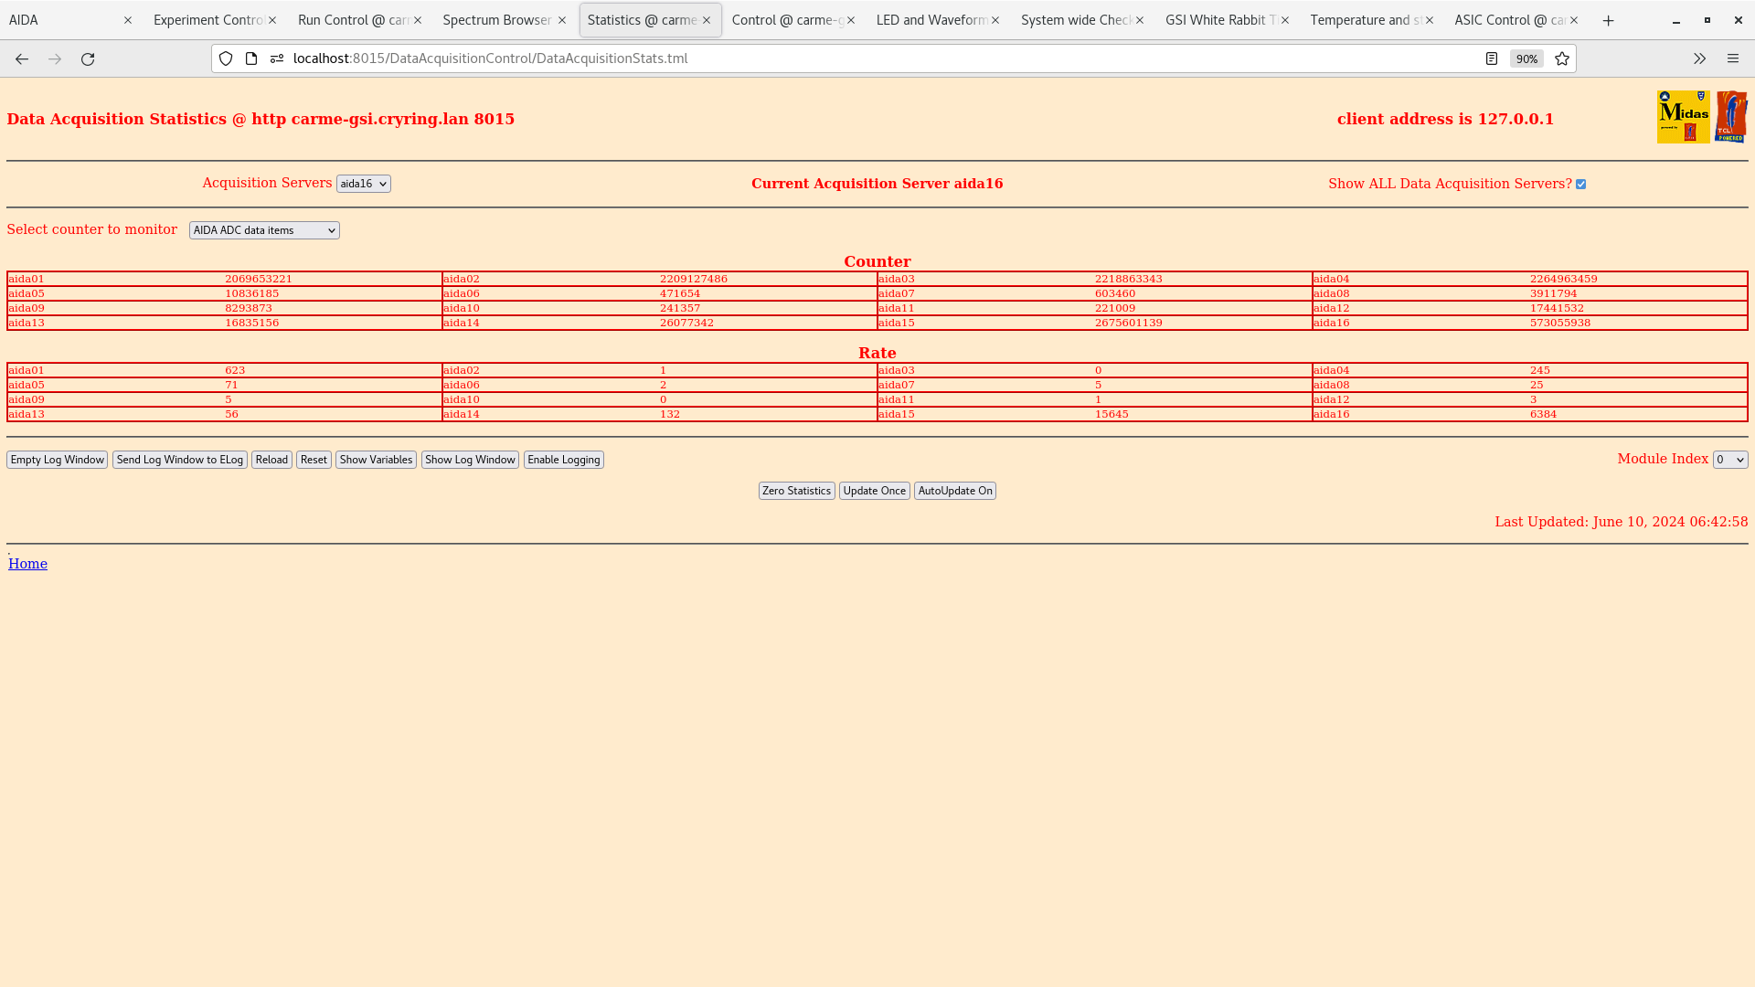Click the Reset button
1755x987 pixels.
[314, 459]
